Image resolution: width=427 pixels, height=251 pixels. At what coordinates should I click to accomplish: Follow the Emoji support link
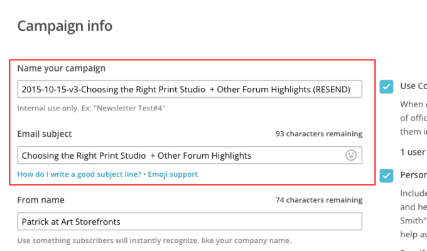pos(173,174)
